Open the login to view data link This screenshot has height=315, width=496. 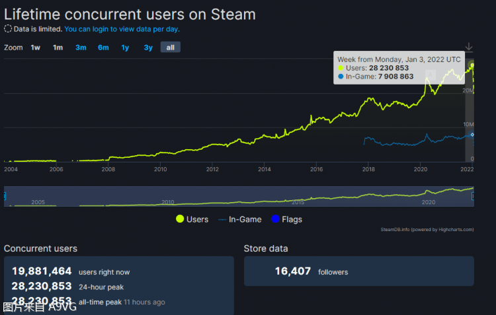click(x=122, y=29)
